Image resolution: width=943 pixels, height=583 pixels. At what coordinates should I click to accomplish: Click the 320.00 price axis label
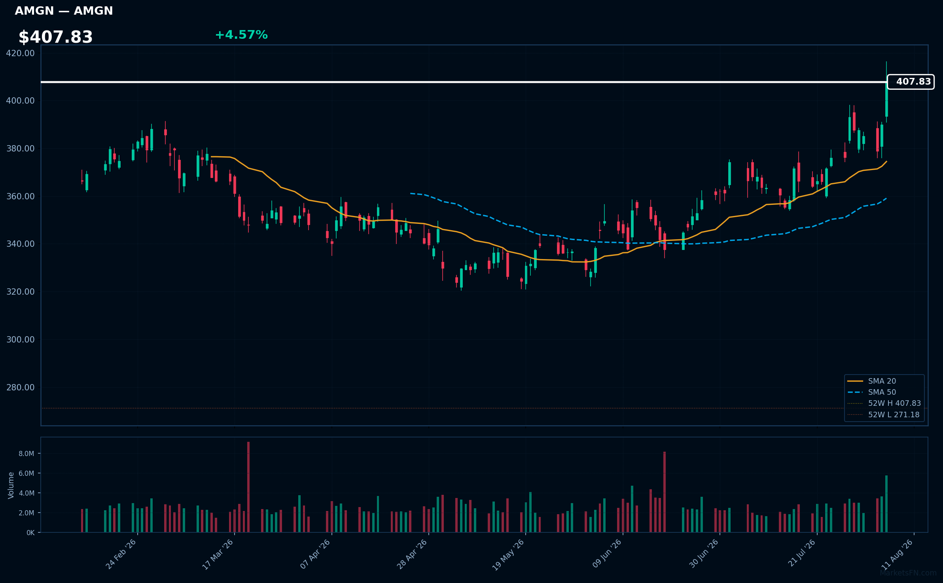20,291
